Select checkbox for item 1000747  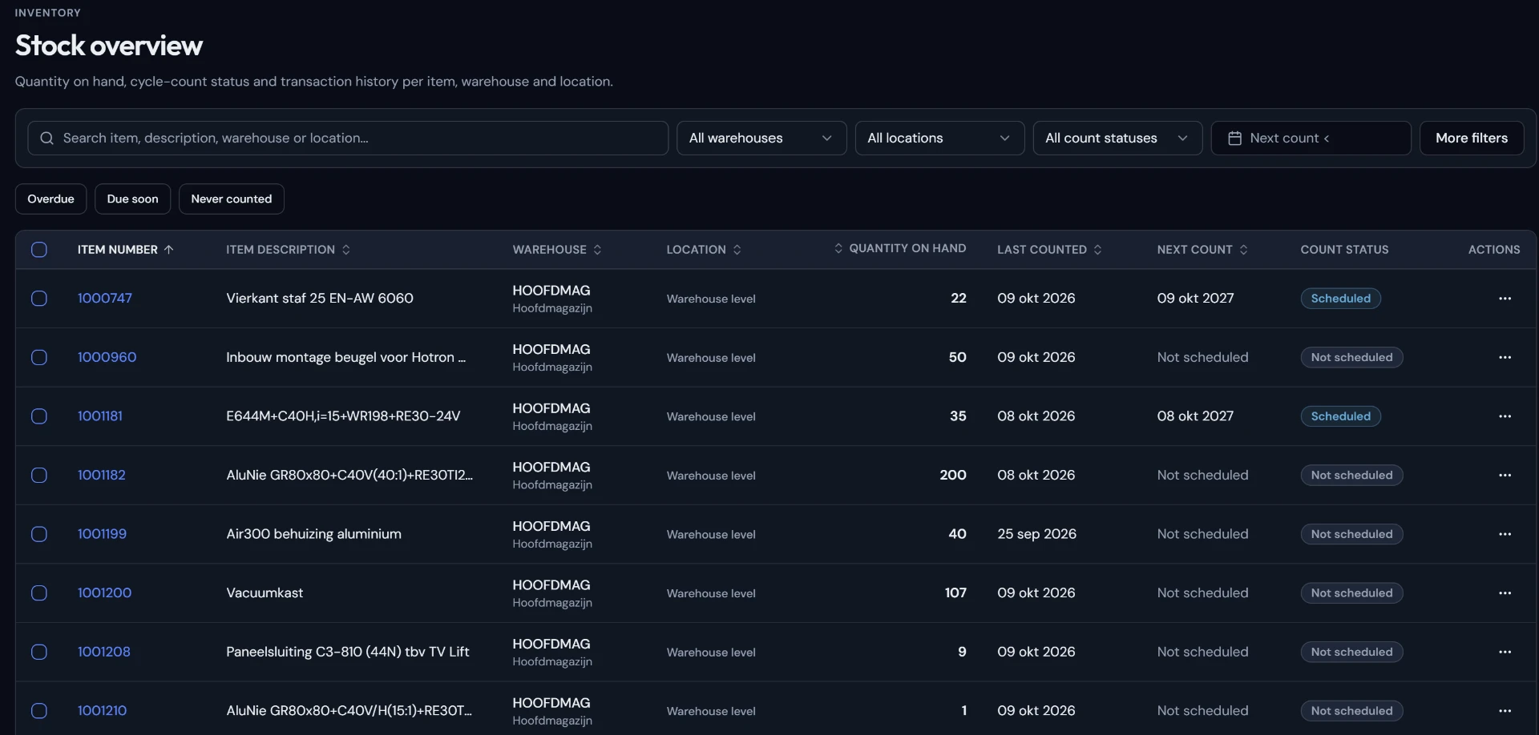(x=39, y=299)
